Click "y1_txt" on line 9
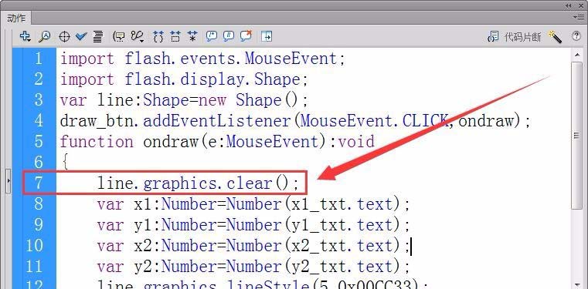588x289 pixels. click(318, 225)
